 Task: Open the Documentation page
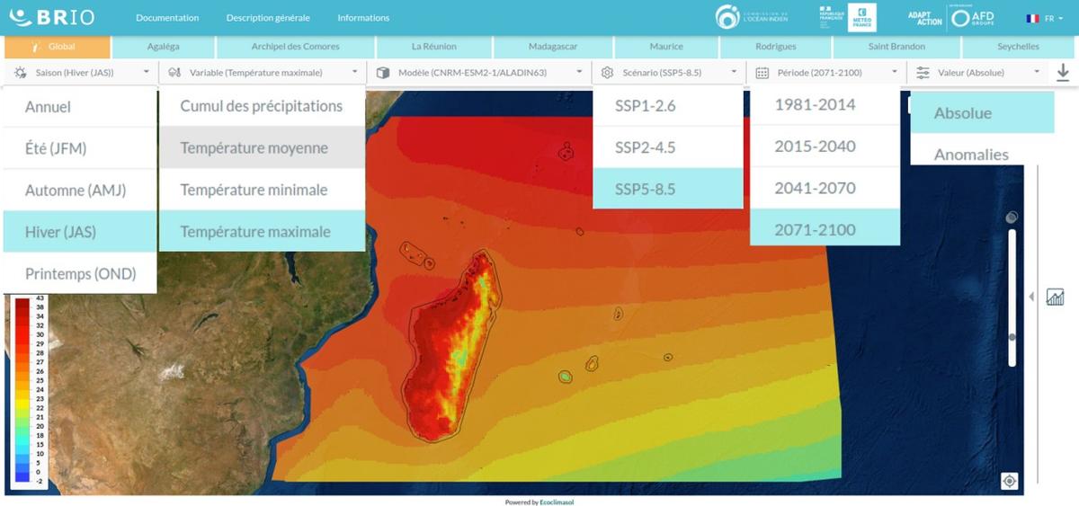pyautogui.click(x=167, y=18)
